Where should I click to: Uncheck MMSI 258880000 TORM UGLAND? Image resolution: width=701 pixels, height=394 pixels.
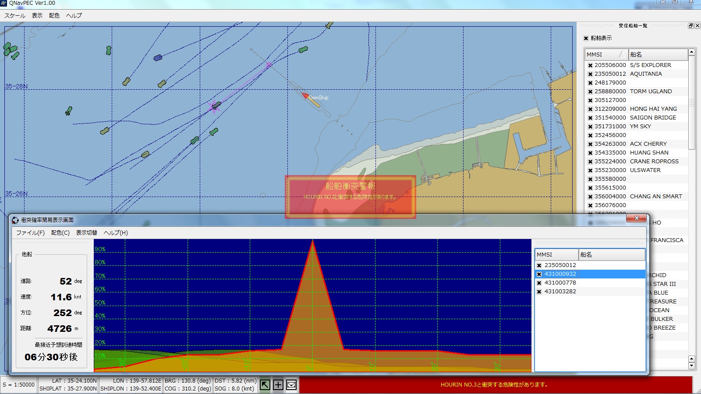click(x=590, y=91)
